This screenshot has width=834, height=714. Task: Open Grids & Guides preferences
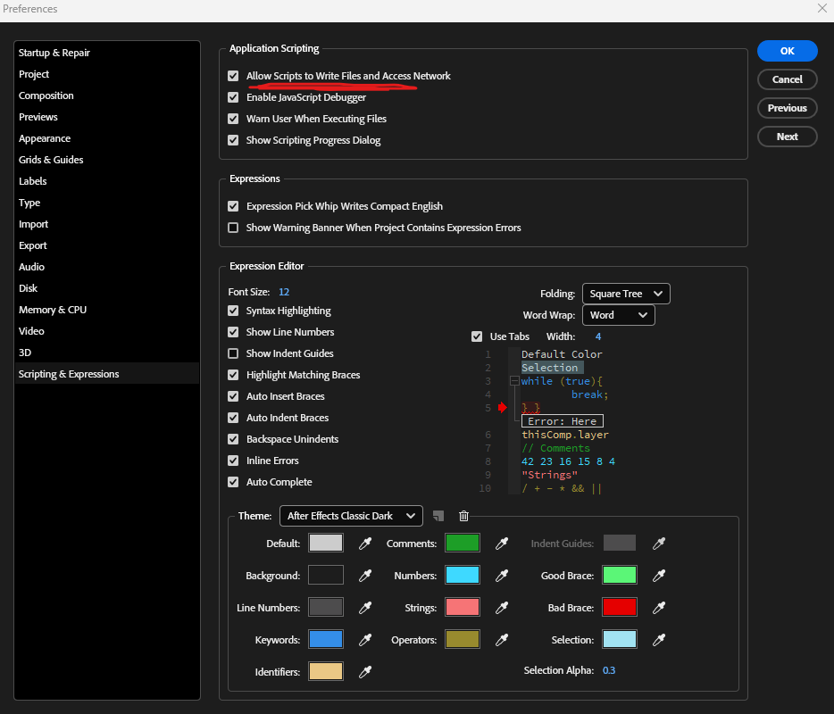pyautogui.click(x=51, y=160)
